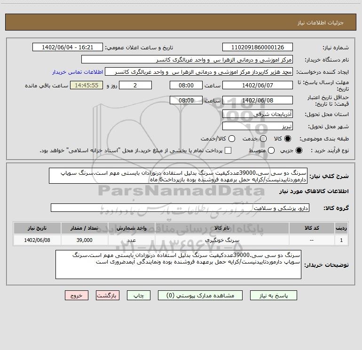Click the خروج exit button
This screenshot has width=362, height=350.
point(77,296)
